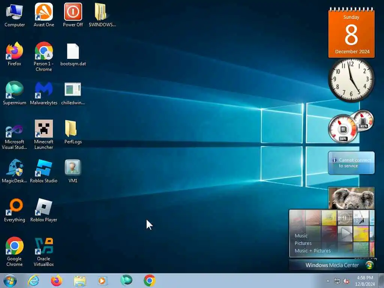Select the Google Chrome desktop shortcut
This screenshot has width=384, height=288.
(15, 252)
